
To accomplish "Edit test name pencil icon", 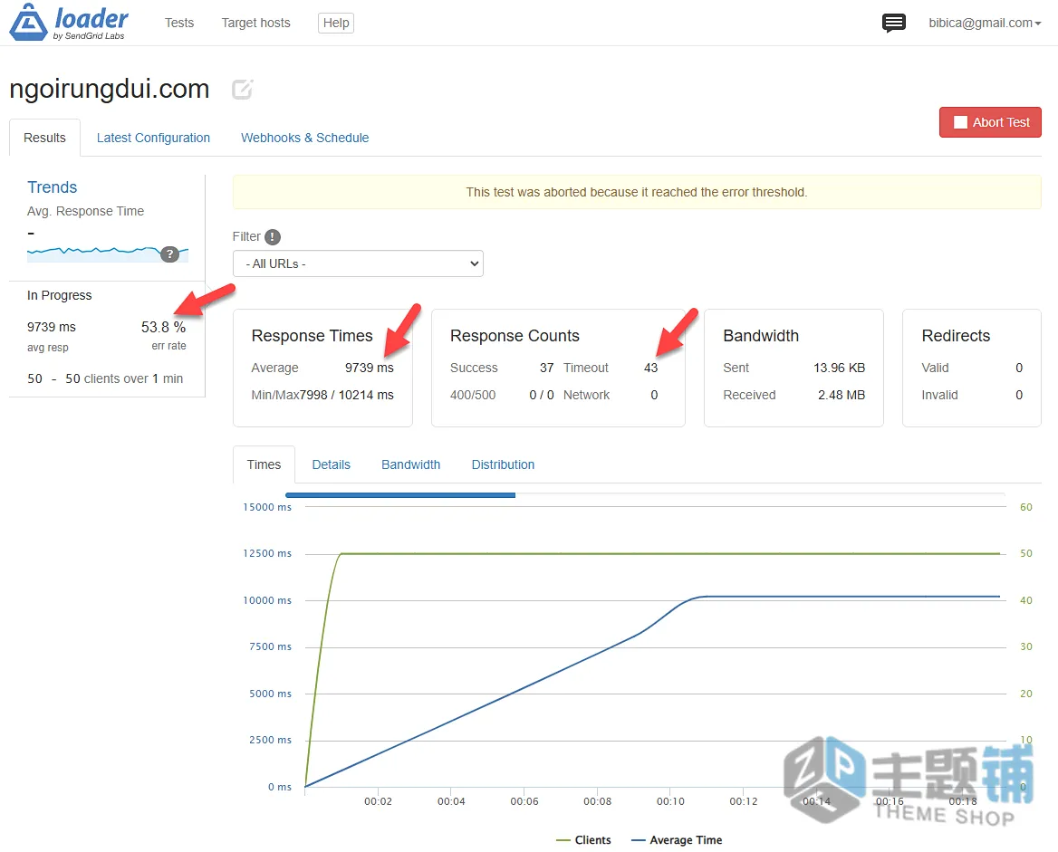I will tap(242, 89).
